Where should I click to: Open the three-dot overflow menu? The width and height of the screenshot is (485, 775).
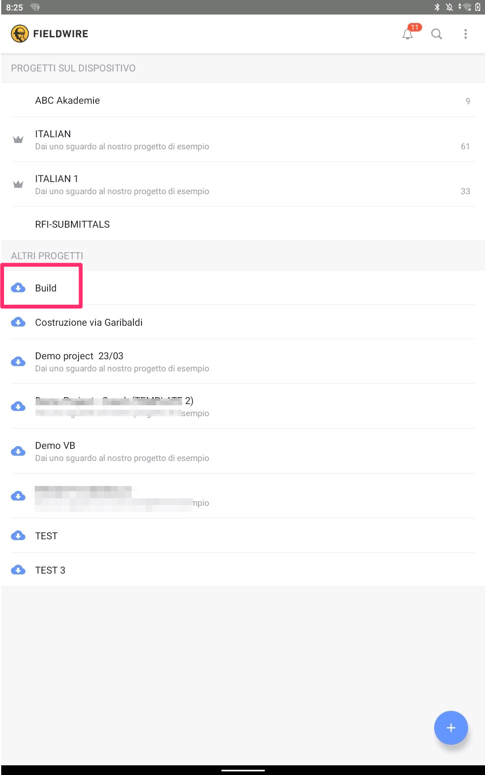click(x=466, y=34)
